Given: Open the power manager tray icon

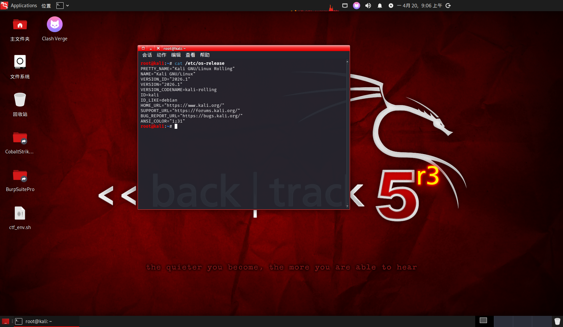Looking at the screenshot, I should [391, 6].
